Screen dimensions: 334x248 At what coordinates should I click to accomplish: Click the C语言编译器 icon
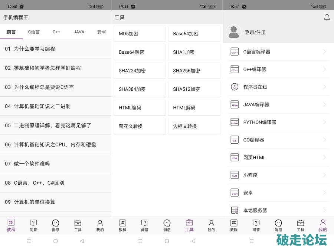point(235,52)
